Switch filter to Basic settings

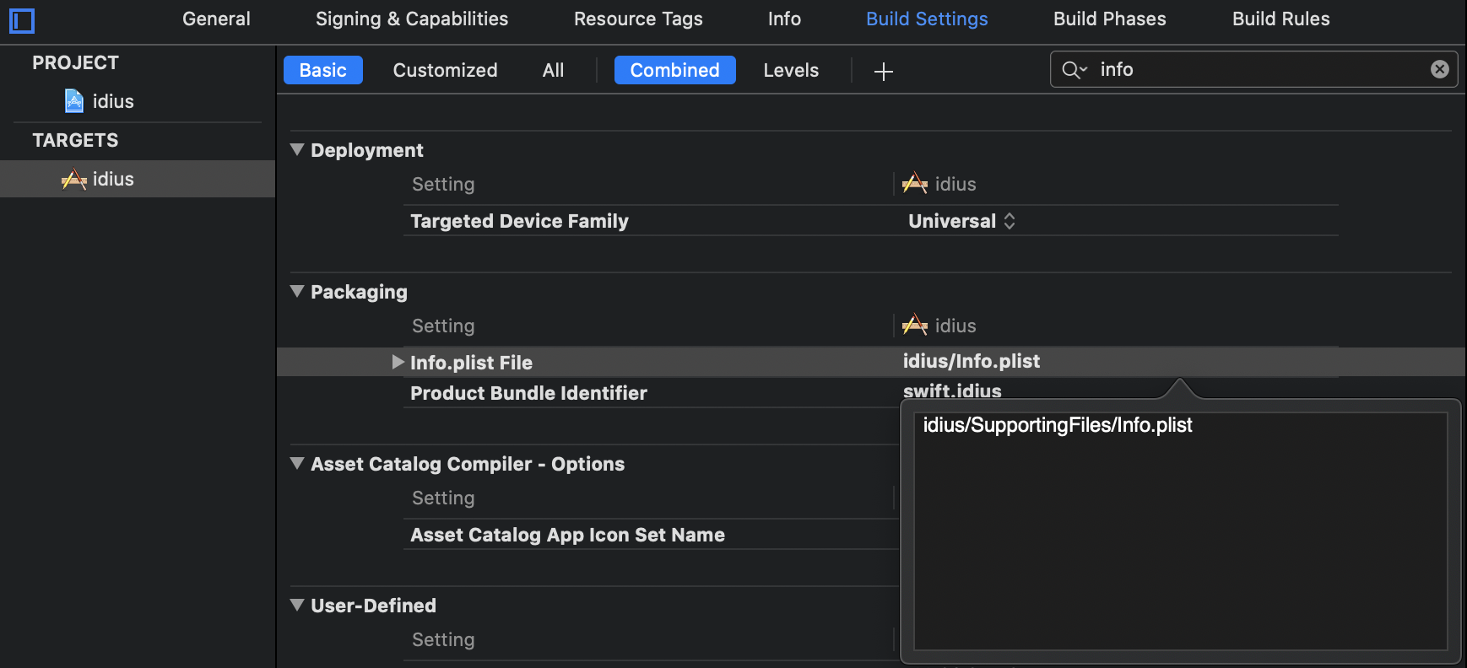point(323,70)
